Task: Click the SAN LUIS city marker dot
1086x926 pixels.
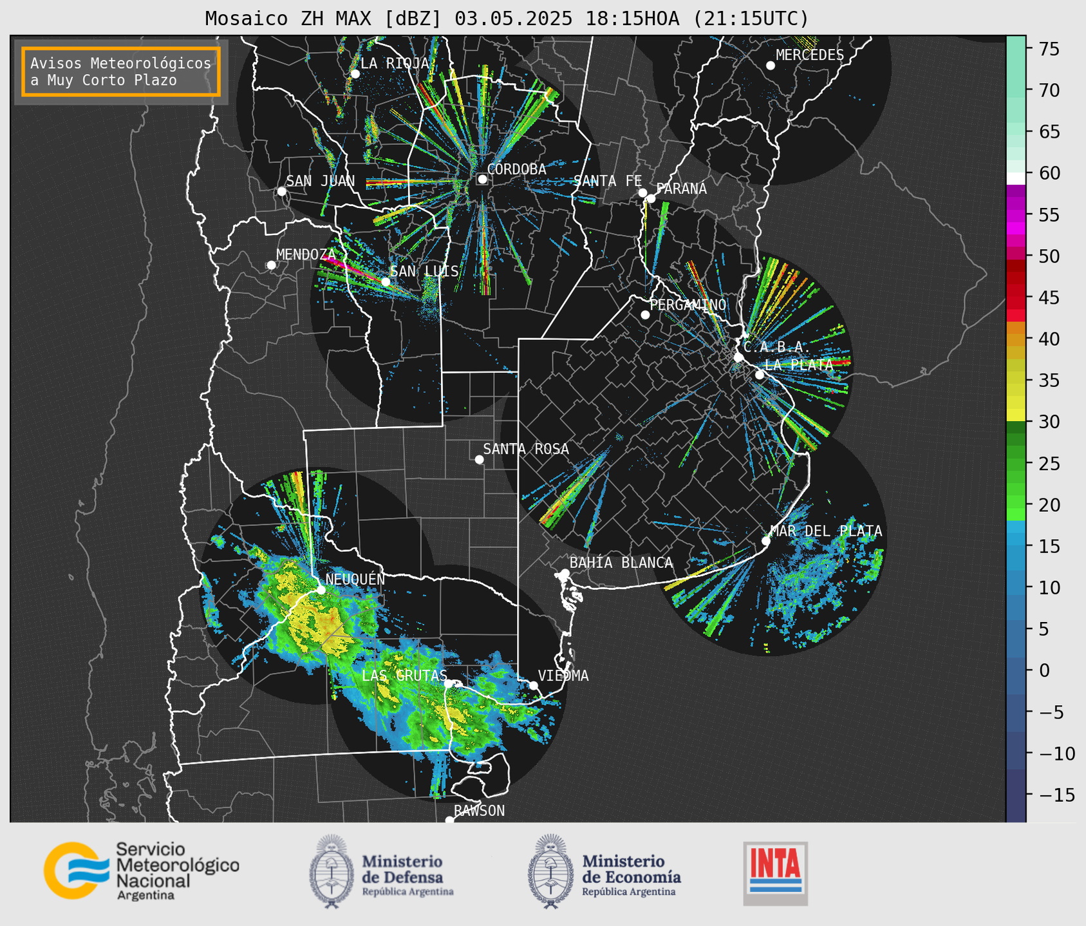Action: point(386,282)
